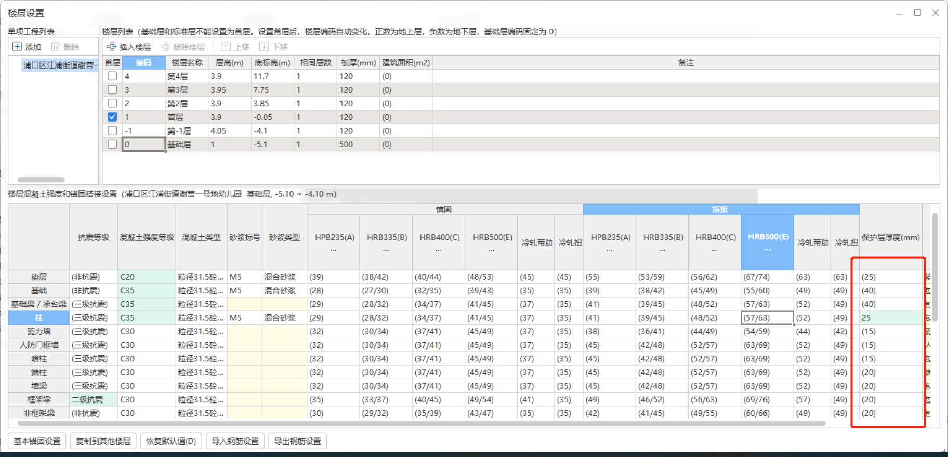Click the 编码 column header

click(144, 63)
